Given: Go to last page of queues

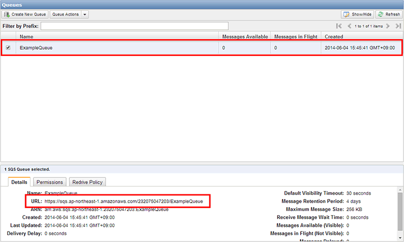Looking at the screenshot, I should coord(397,26).
